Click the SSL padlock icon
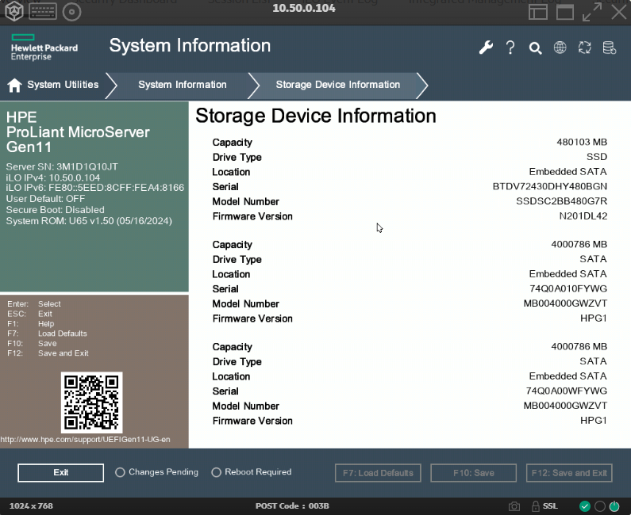The width and height of the screenshot is (631, 515). tap(535, 505)
